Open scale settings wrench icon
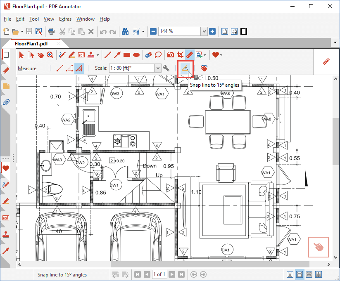This screenshot has height=281, width=340. 166,68
